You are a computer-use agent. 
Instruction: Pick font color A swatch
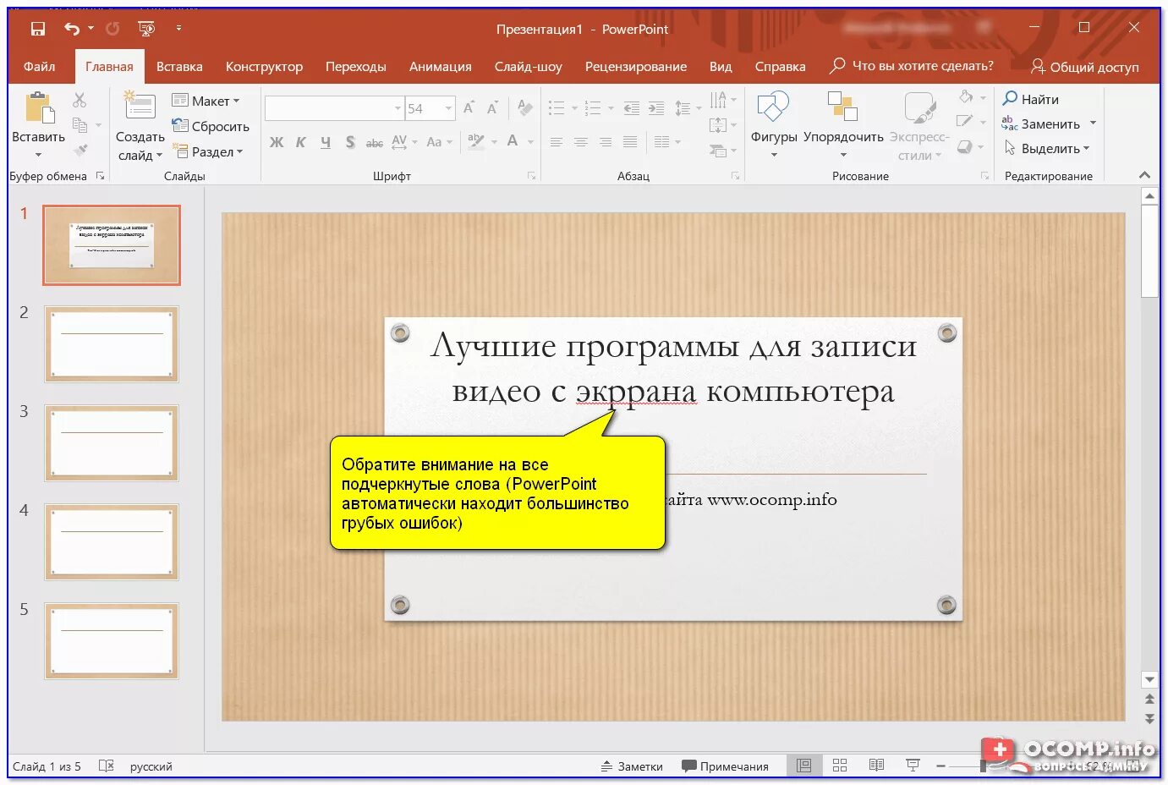[x=513, y=142]
